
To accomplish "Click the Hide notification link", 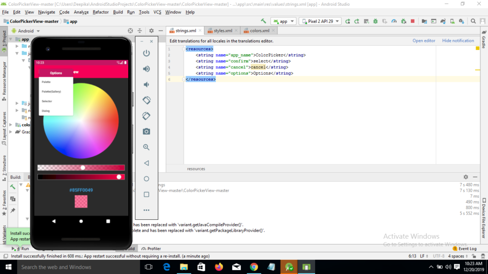I will click(458, 41).
